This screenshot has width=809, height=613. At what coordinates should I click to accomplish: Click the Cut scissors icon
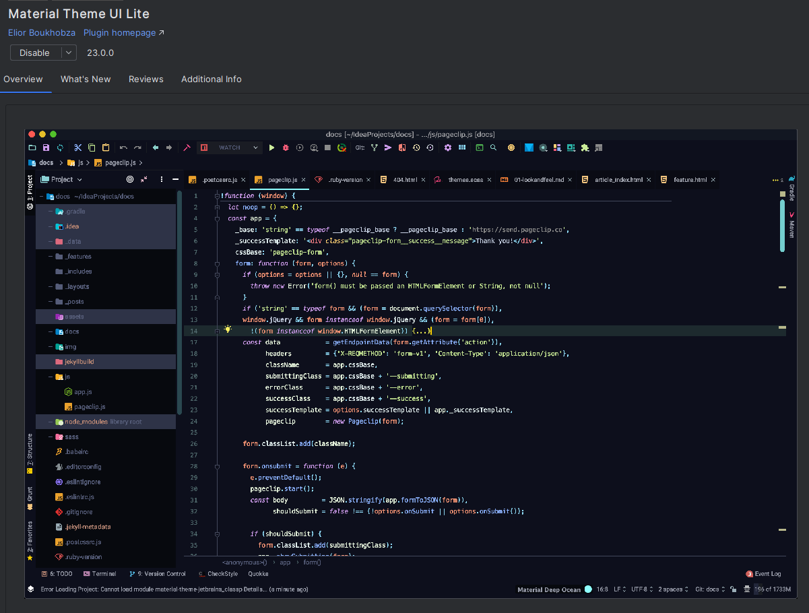tap(78, 148)
